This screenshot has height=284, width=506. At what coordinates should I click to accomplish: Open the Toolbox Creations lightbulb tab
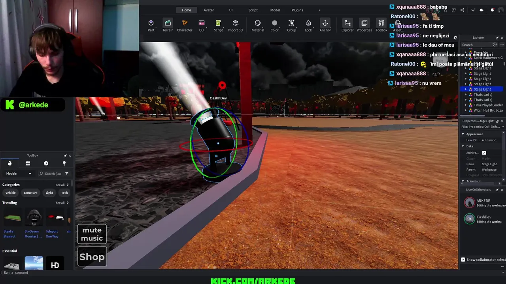(x=64, y=163)
